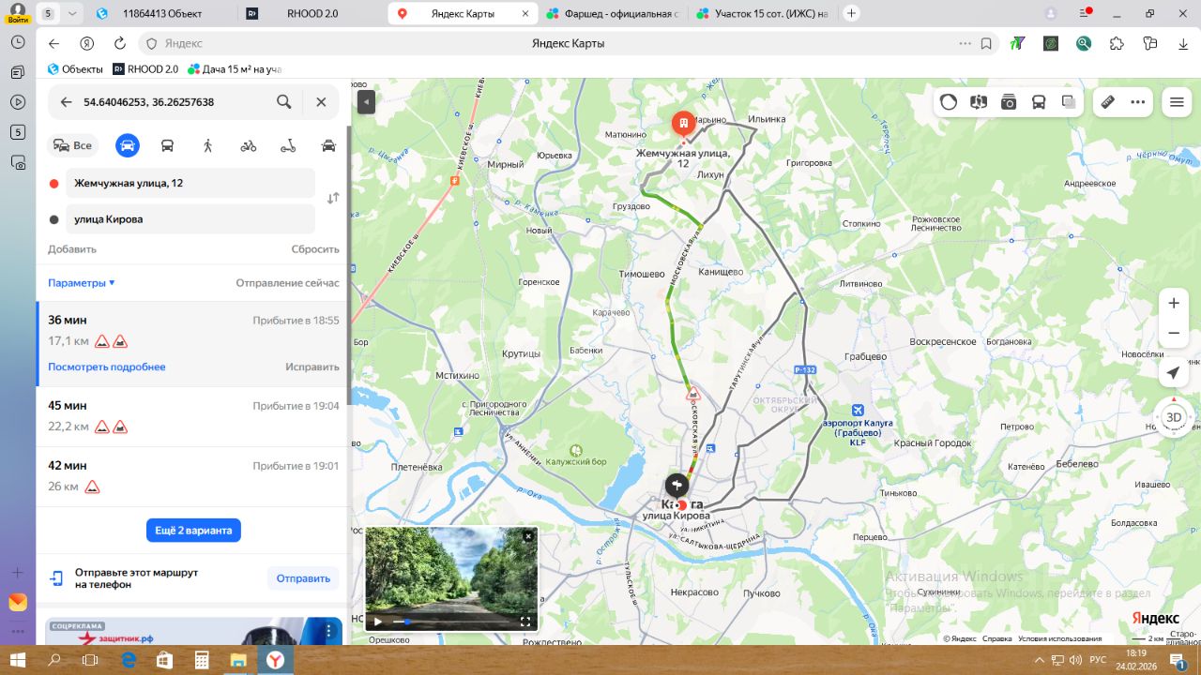The width and height of the screenshot is (1201, 675).
Task: Choose the 42 min, 26 km route
Action: 192,476
